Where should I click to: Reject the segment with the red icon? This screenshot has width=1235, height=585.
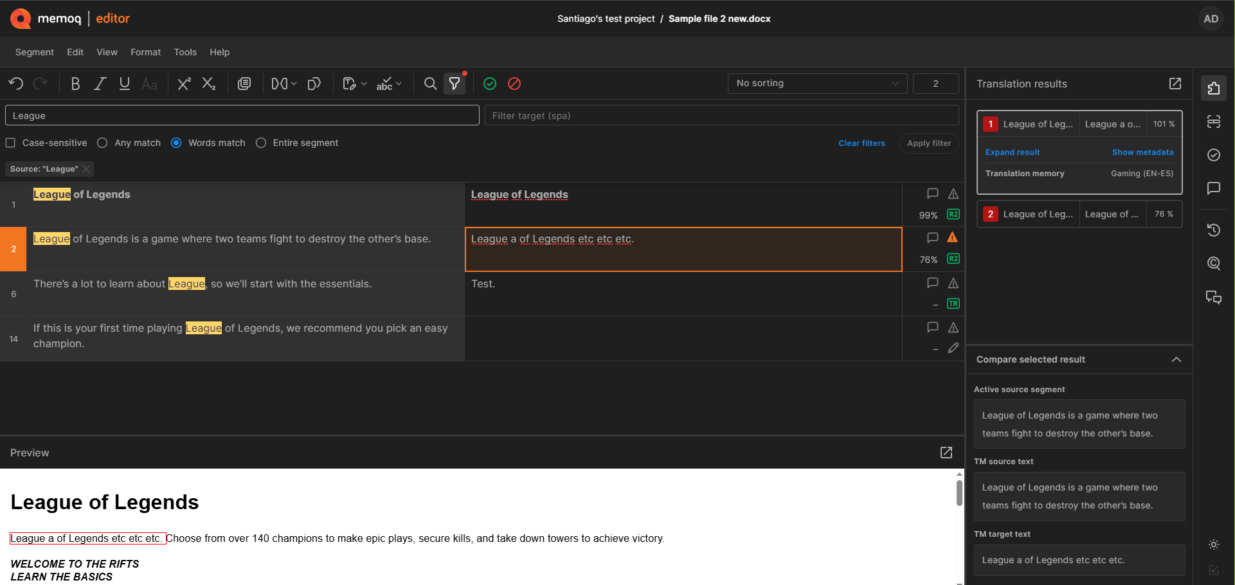coord(514,84)
